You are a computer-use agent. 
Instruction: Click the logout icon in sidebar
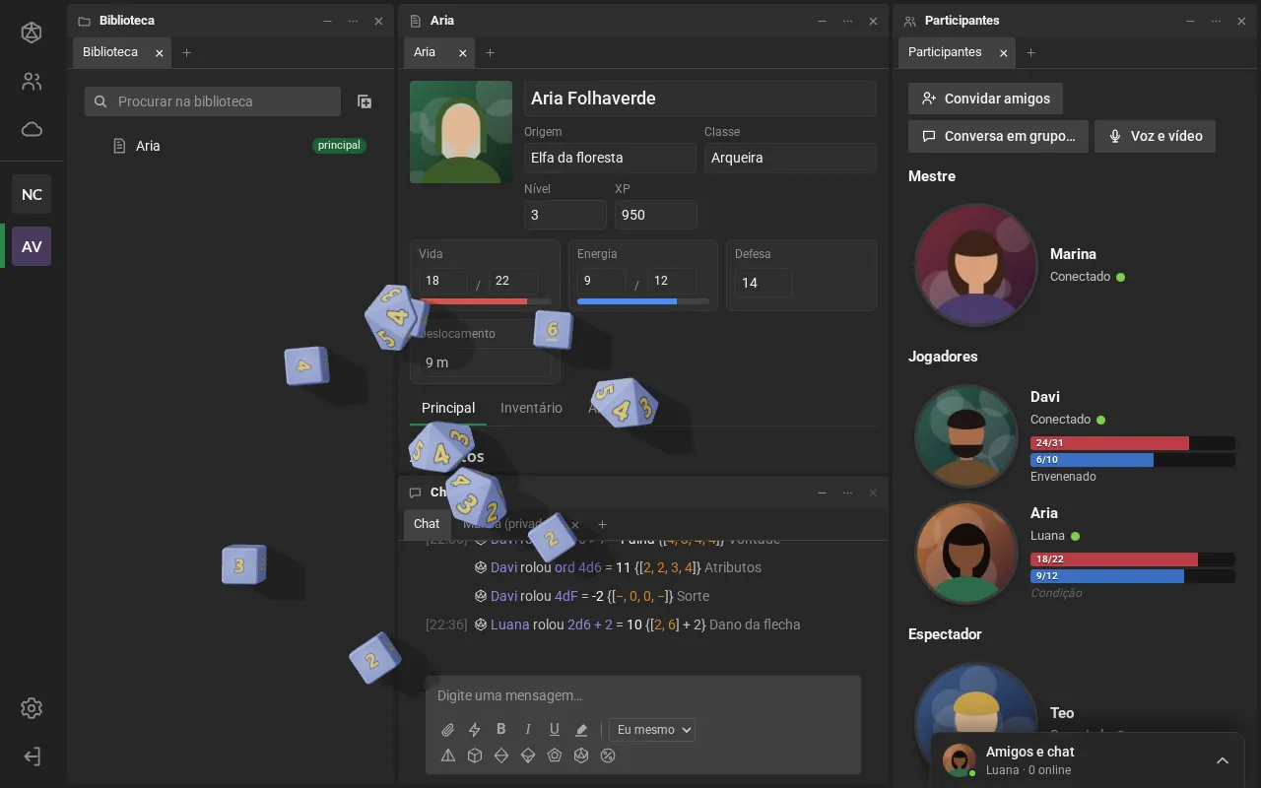click(32, 756)
